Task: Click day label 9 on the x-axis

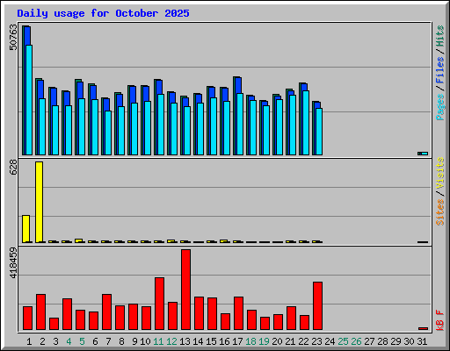Action: [134, 341]
